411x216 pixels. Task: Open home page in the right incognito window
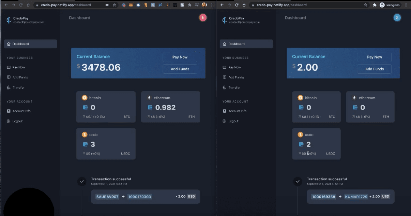pyautogui.click(x=244, y=5)
